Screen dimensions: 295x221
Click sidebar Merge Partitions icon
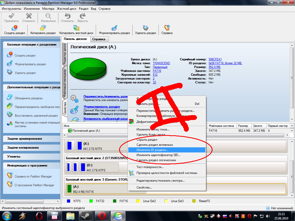point(9,97)
